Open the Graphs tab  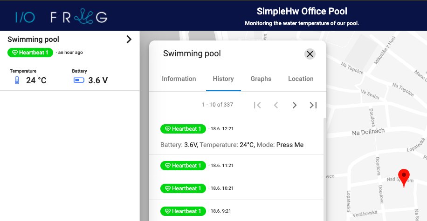coord(261,79)
